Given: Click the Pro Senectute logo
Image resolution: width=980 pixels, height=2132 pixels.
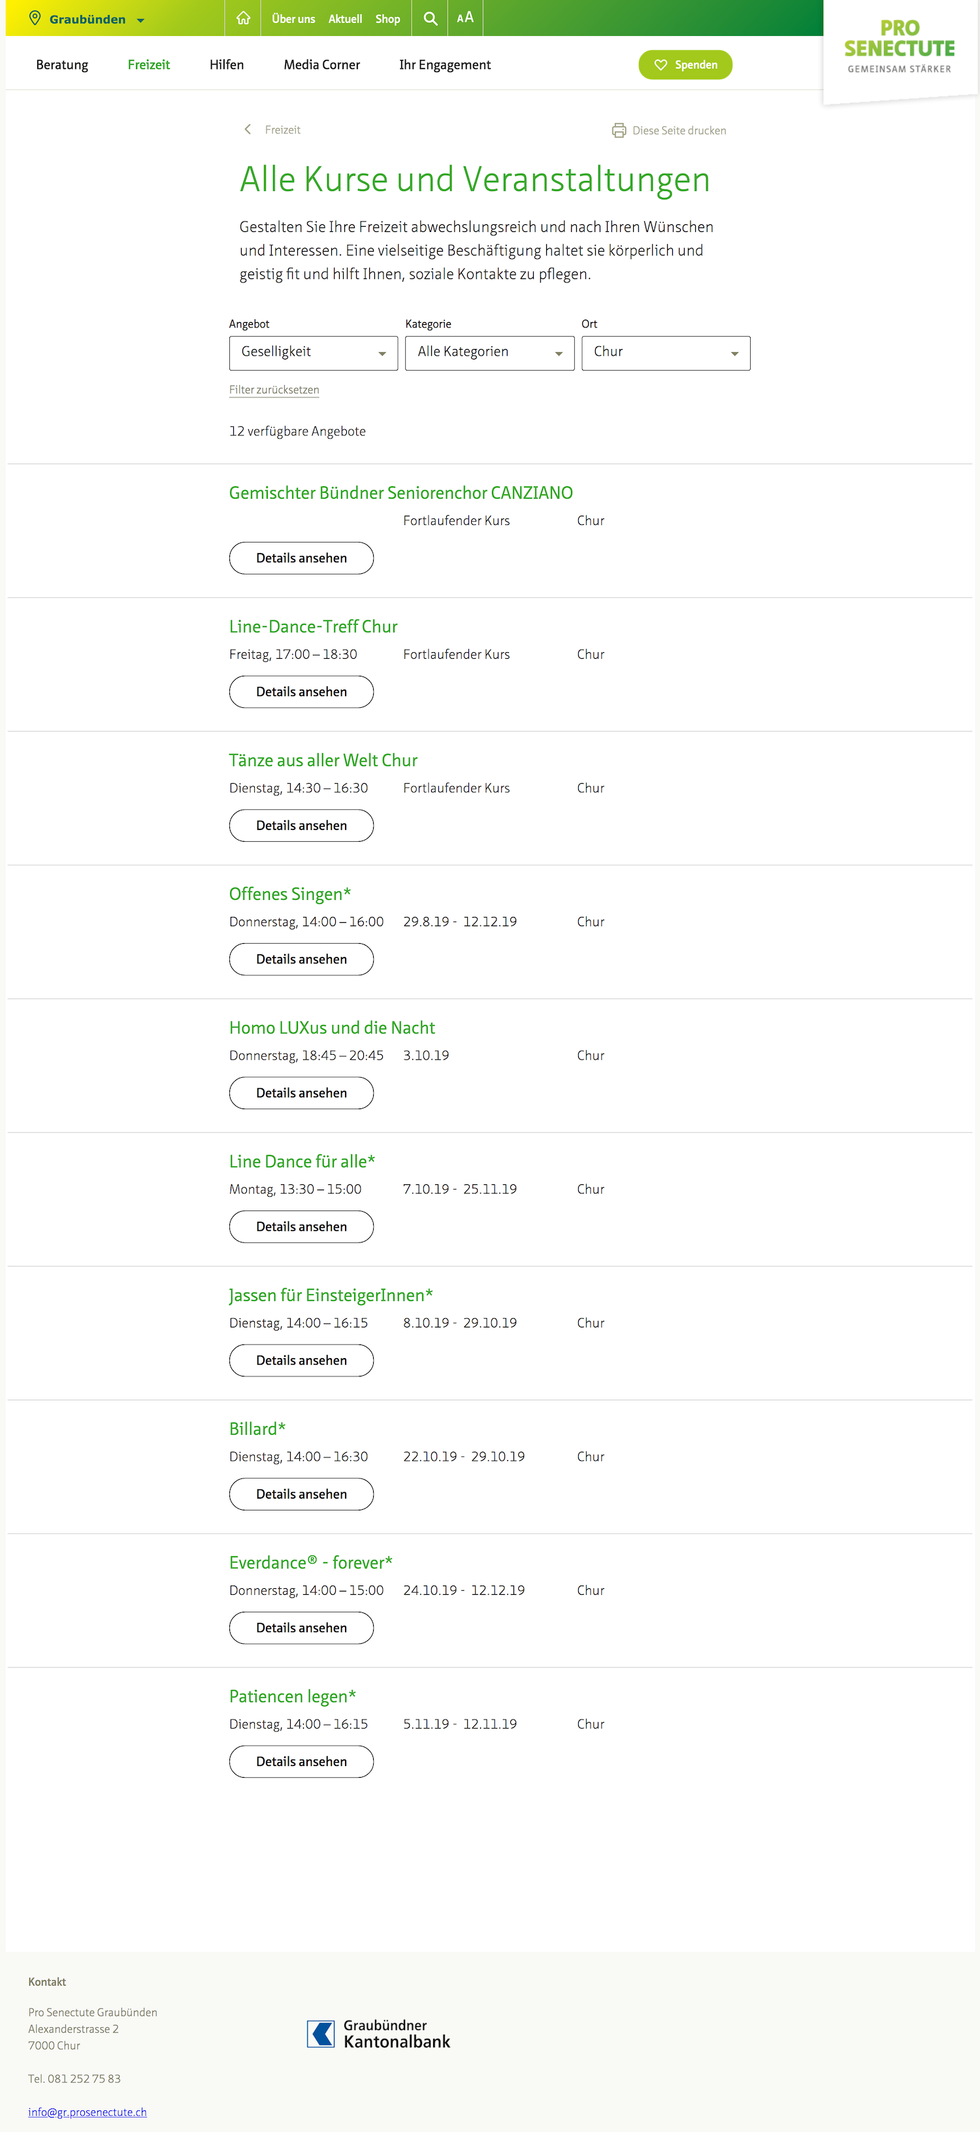Looking at the screenshot, I should 899,47.
